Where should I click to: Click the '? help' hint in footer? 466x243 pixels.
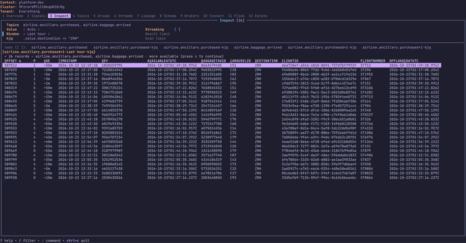(x=7, y=241)
